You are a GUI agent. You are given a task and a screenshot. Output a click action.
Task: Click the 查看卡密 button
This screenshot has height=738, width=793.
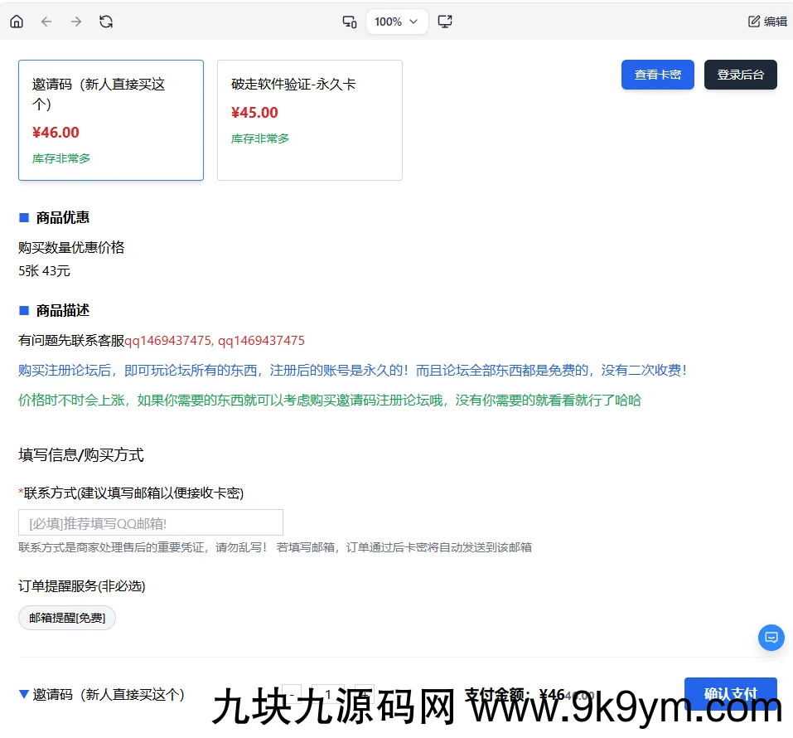[x=657, y=75]
